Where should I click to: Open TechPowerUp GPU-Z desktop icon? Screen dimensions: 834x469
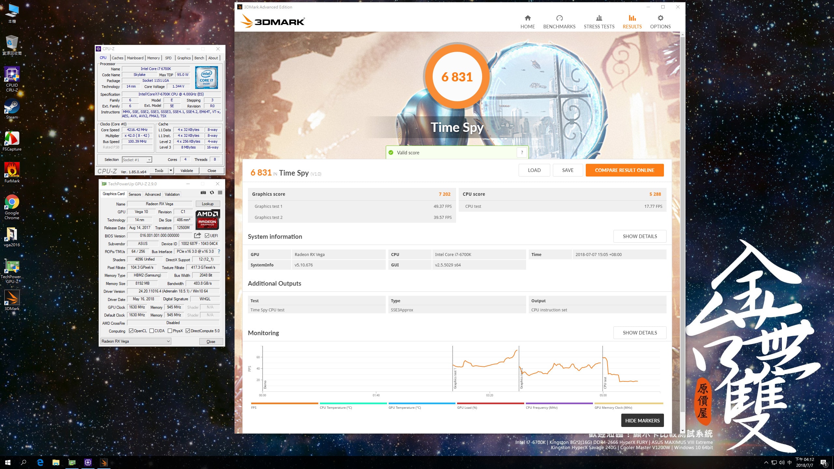point(12,272)
